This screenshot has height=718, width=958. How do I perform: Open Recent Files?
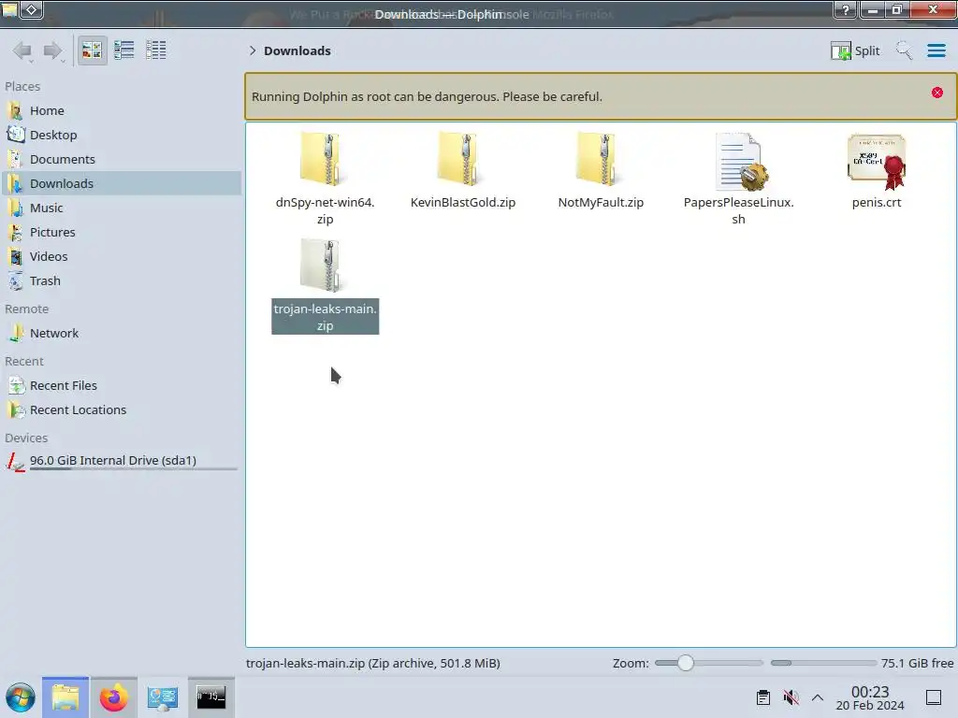[x=121, y=386]
